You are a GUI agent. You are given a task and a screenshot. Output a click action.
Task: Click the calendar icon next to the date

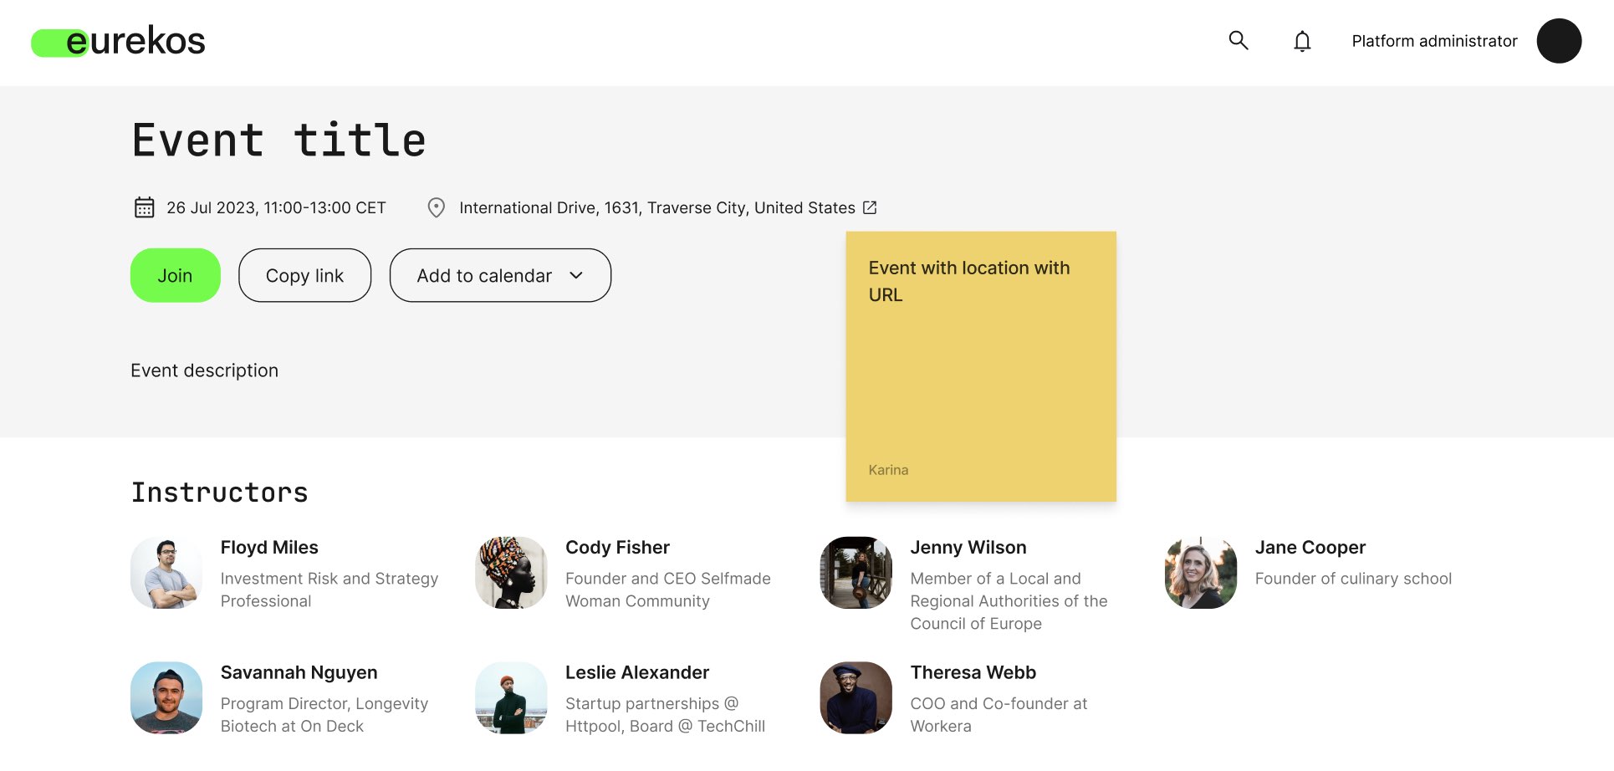click(x=144, y=207)
